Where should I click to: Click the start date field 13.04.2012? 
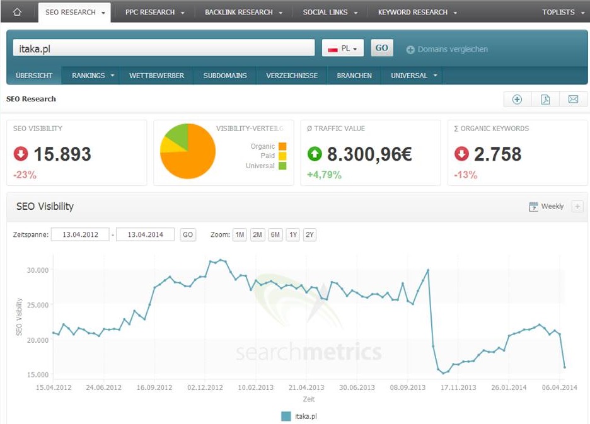(79, 234)
